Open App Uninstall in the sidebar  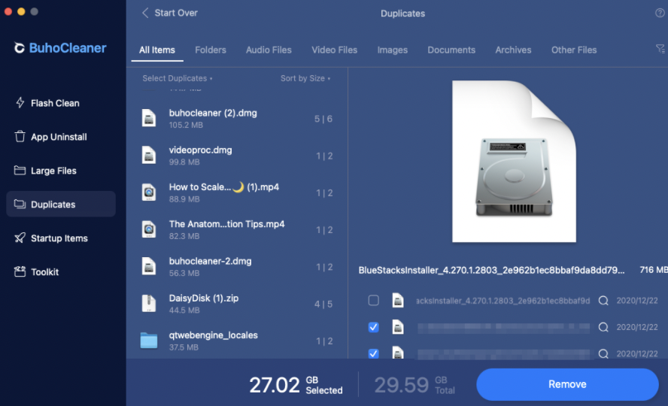pyautogui.click(x=60, y=137)
